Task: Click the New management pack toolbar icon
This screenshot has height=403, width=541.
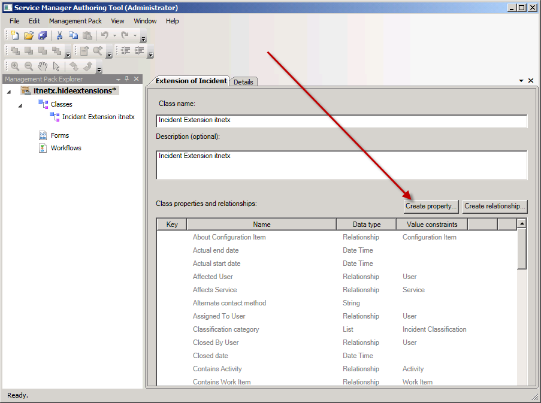Action: coord(15,36)
